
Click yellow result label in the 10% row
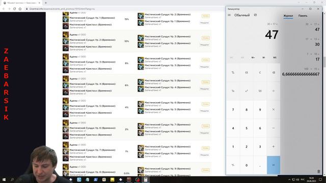[205, 38]
